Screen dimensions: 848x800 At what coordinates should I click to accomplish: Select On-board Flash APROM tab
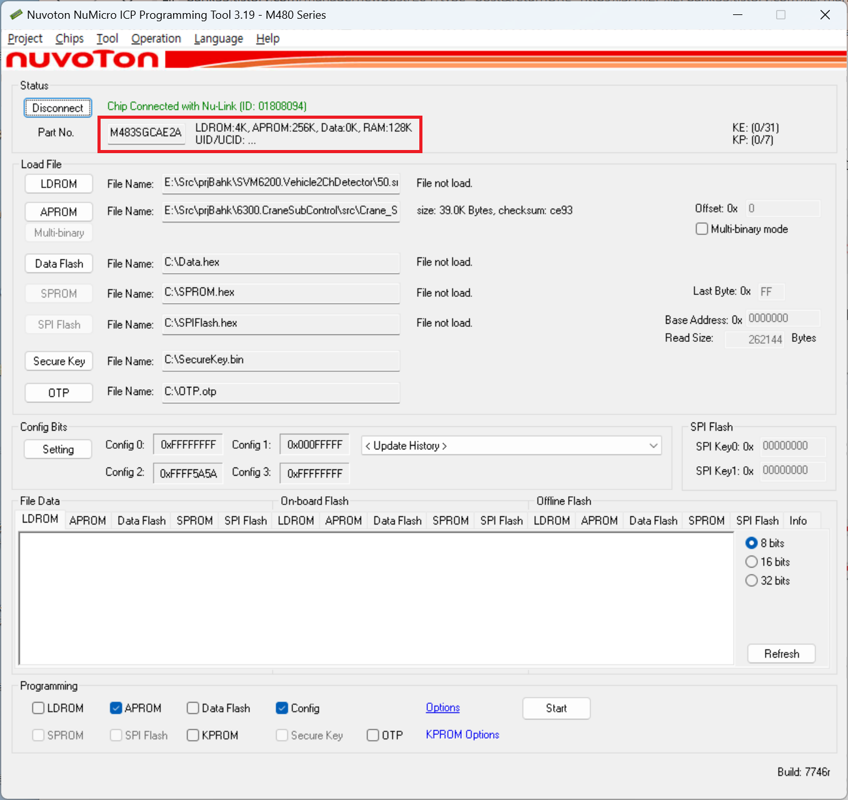(x=344, y=521)
